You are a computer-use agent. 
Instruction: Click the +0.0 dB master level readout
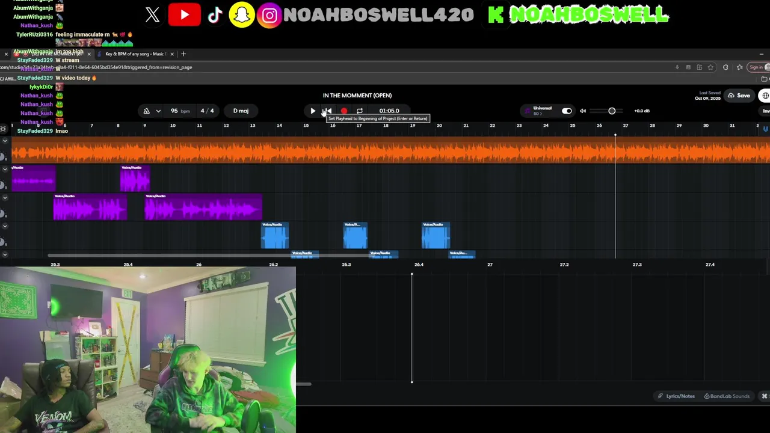[642, 111]
